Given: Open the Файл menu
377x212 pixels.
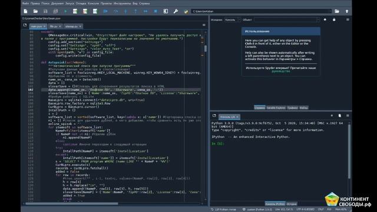Looking at the screenshot, I should (25, 4).
